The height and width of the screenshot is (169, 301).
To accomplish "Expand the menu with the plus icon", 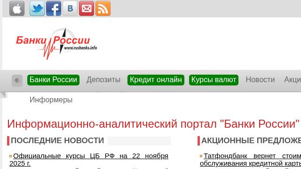I will [x=17, y=81].
